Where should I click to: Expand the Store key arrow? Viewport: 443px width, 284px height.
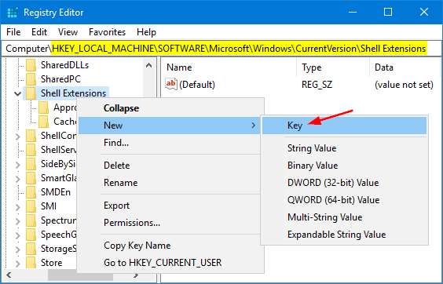pos(18,264)
